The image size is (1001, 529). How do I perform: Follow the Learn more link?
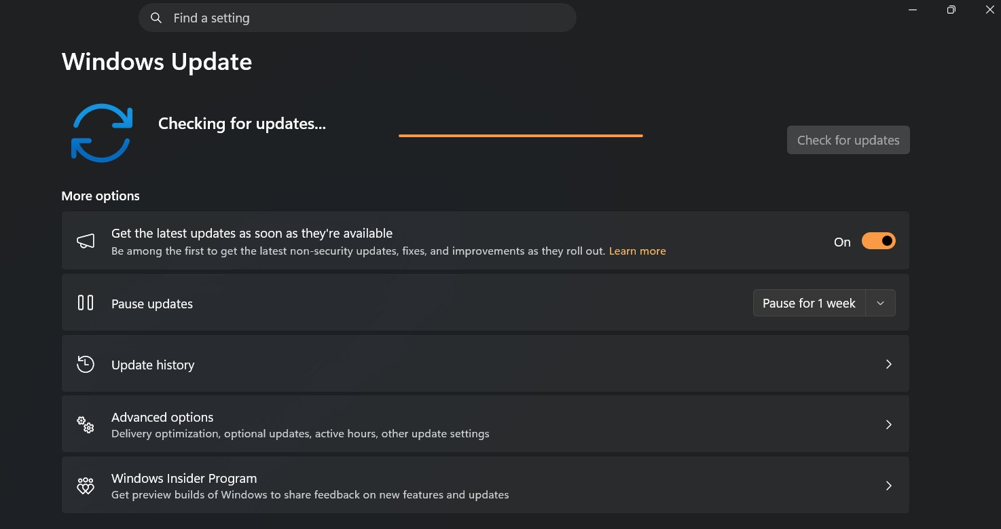click(637, 251)
